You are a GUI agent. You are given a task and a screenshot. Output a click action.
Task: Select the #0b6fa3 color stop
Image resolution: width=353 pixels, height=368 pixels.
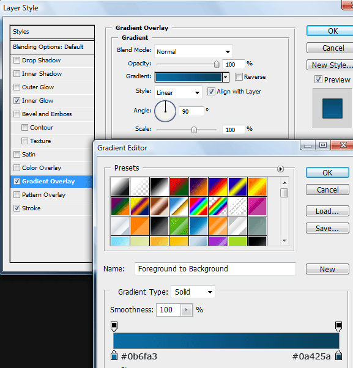coord(114,355)
